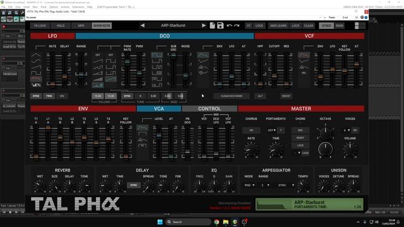The image size is (404, 227).
Task: Click the CLEAR button in top bar
Action: 309,25
